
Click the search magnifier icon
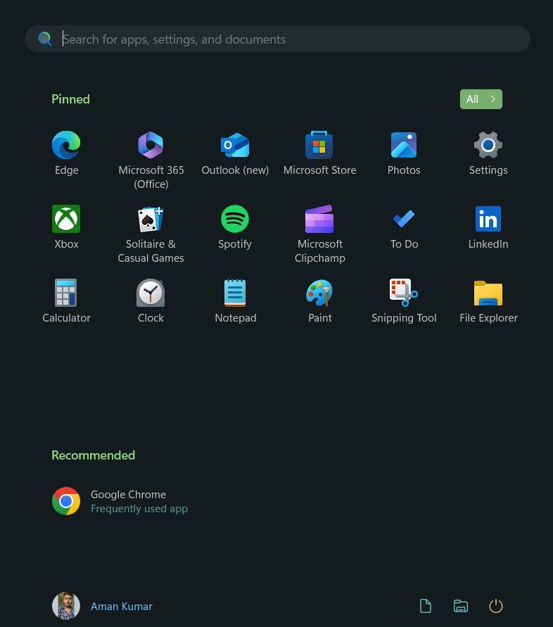45,39
